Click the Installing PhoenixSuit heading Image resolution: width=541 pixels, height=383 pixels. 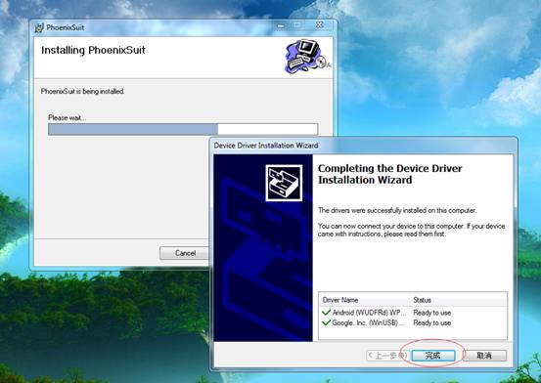coord(93,50)
